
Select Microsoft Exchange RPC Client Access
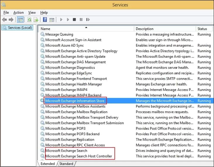tap(75, 145)
